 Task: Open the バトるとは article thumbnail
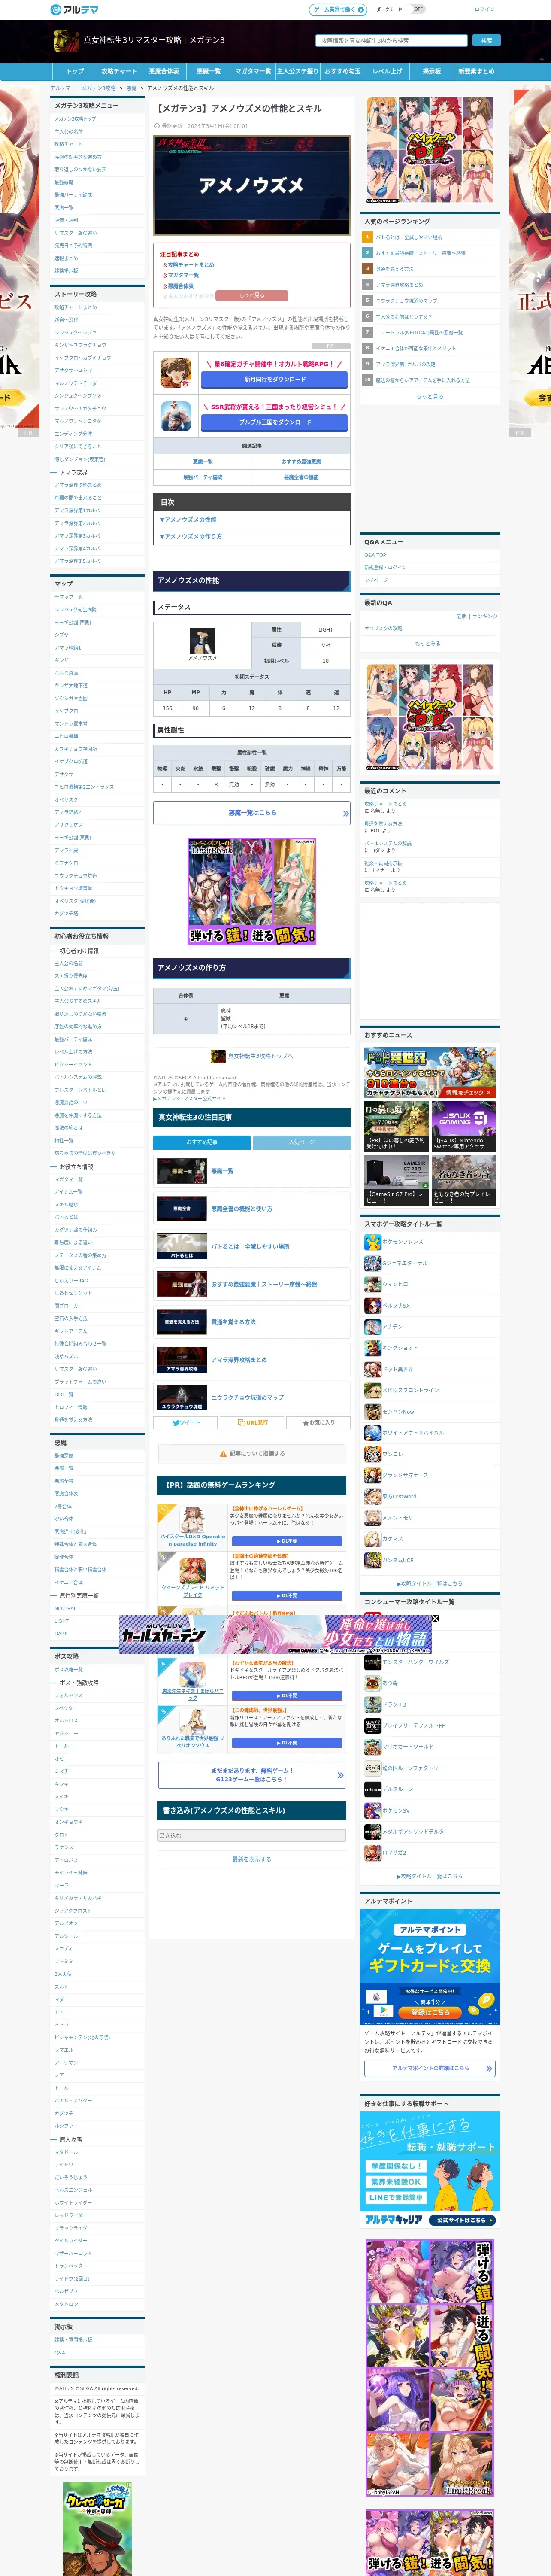pyautogui.click(x=182, y=1246)
